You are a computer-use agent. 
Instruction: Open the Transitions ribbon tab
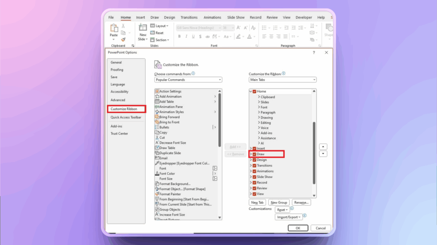click(x=189, y=17)
